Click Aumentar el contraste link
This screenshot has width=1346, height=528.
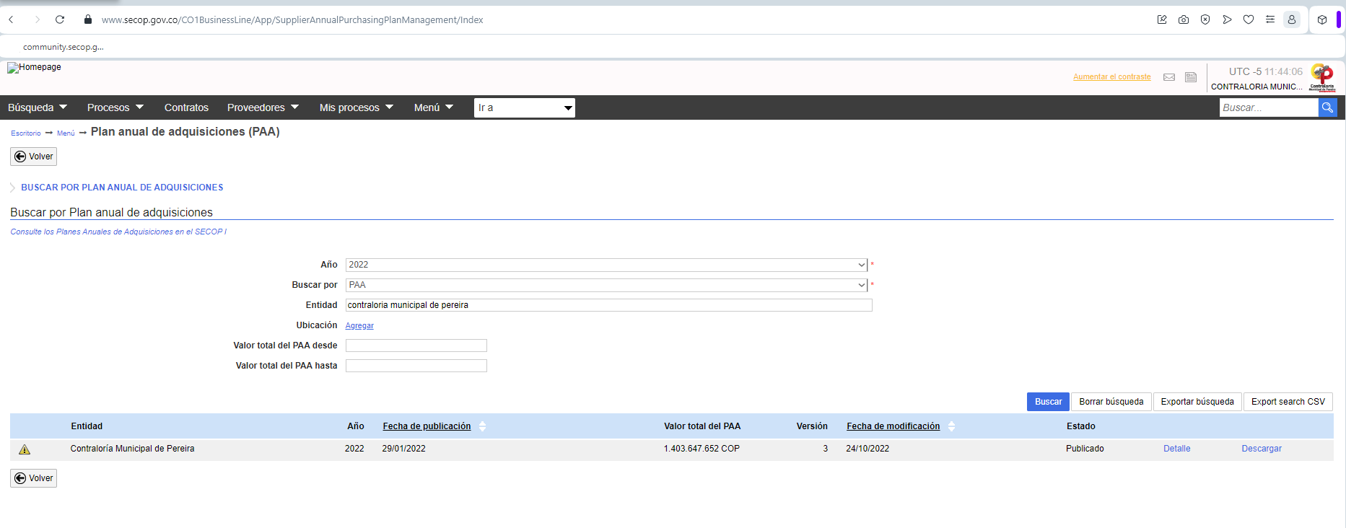[1111, 77]
